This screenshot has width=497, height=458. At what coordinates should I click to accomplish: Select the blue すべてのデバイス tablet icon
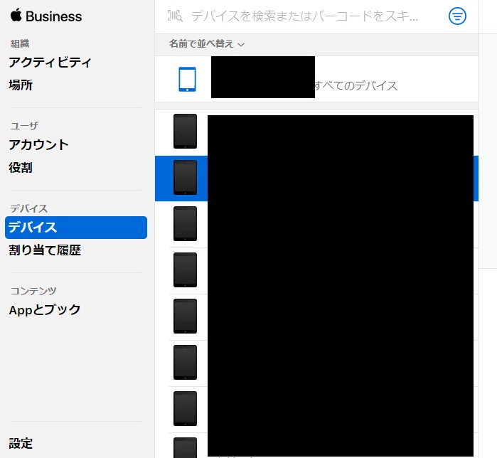point(187,79)
